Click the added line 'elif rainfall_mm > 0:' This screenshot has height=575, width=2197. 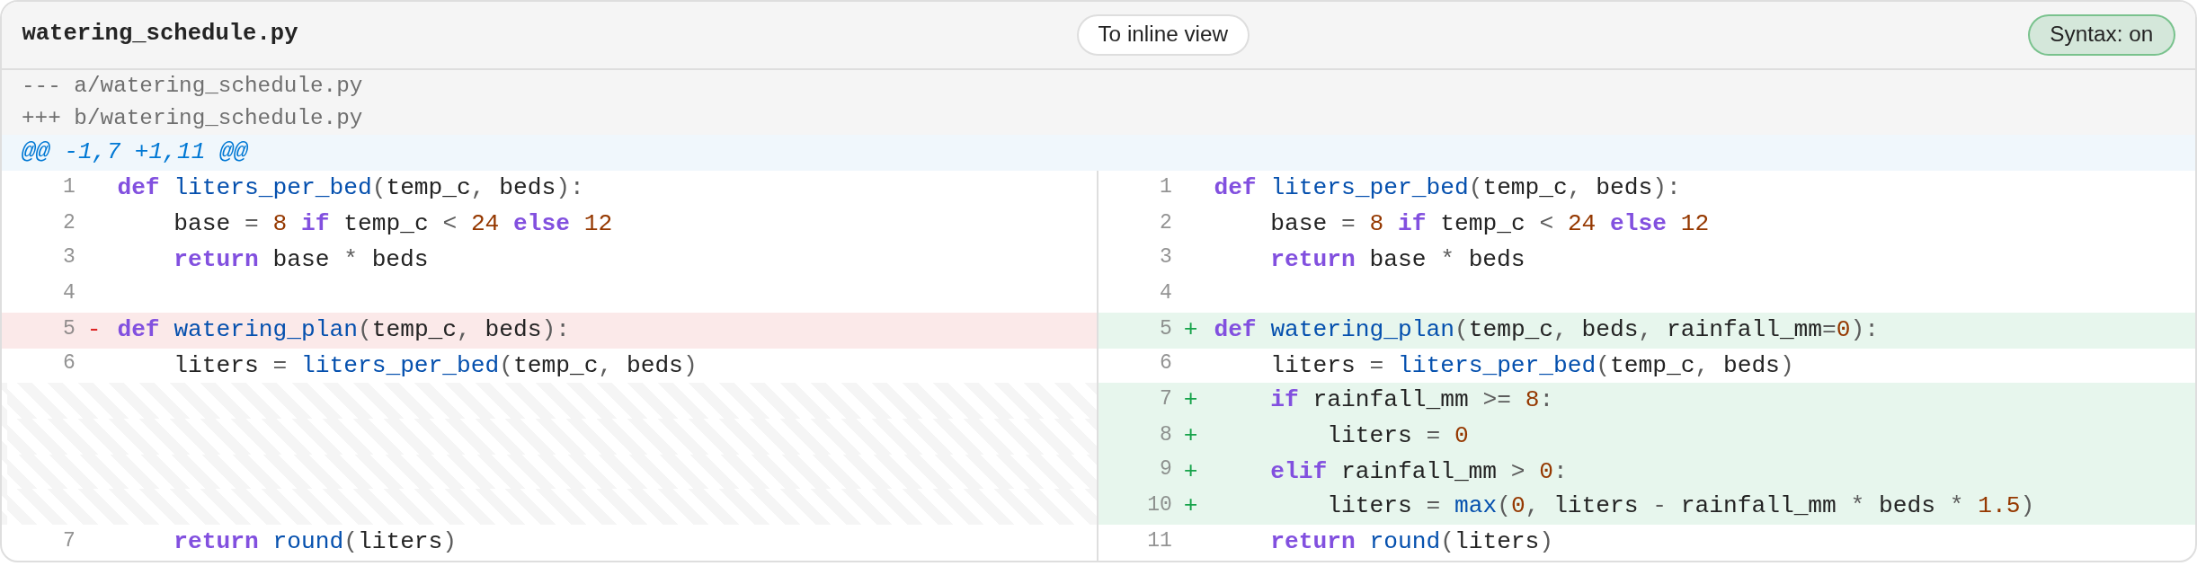1647,471
